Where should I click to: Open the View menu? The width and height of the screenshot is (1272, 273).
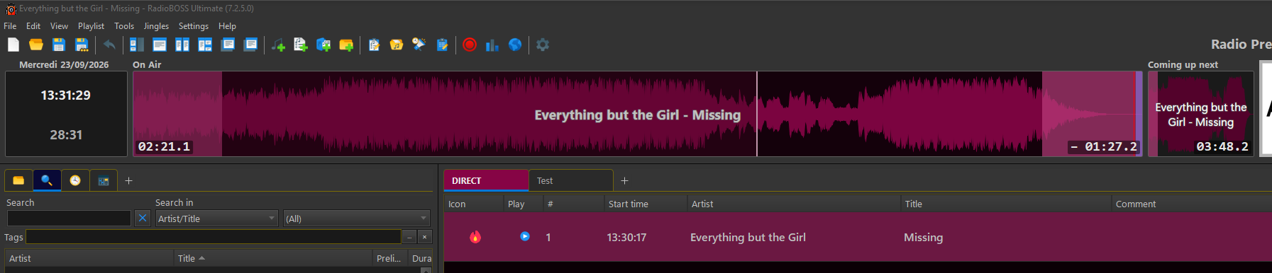point(59,26)
